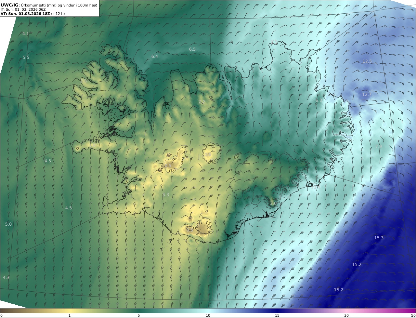Click the map value 0.5 on the glacier
This screenshot has width=416, height=318.
tap(168, 166)
